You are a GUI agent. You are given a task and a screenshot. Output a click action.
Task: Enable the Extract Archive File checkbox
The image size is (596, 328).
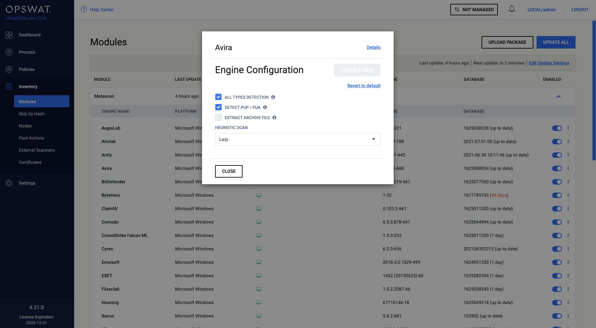[218, 118]
